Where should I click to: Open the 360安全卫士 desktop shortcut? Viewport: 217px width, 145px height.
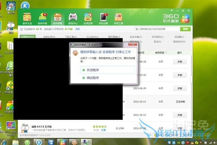(x=9, y=87)
